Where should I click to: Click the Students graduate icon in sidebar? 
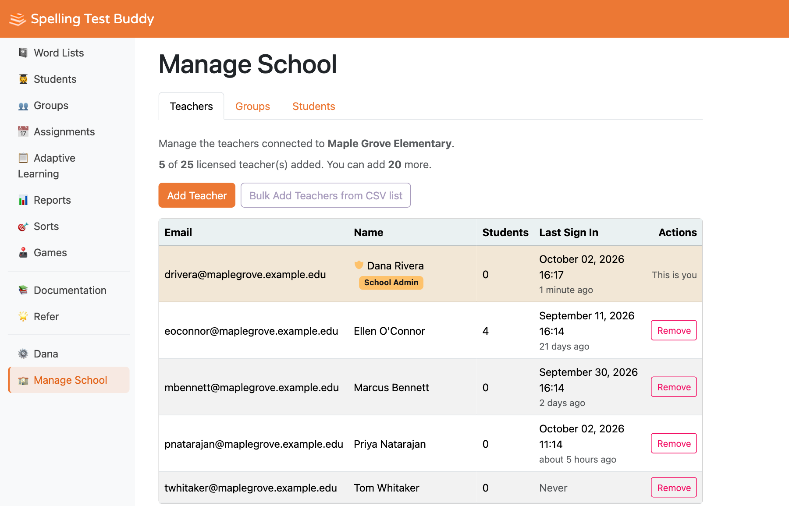click(x=23, y=79)
